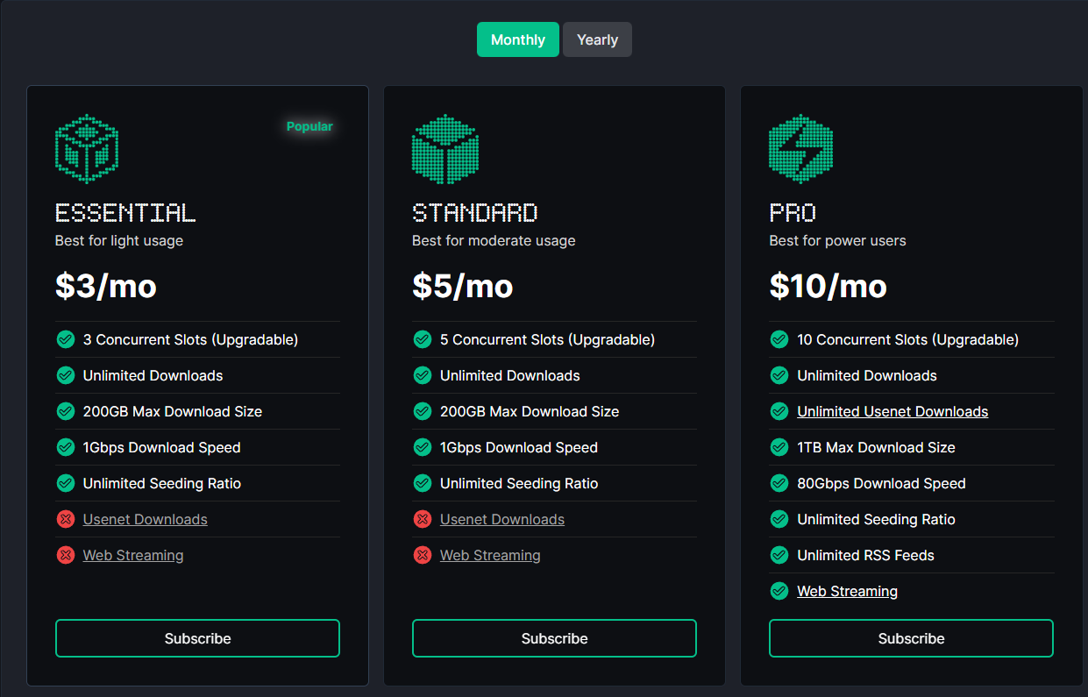Click the green check beside Essential's 200GB Max Download Size

(66, 411)
